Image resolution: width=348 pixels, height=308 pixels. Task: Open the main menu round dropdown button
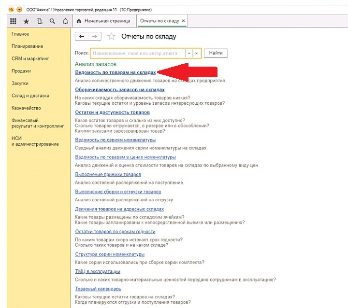pyautogui.click(x=19, y=10)
